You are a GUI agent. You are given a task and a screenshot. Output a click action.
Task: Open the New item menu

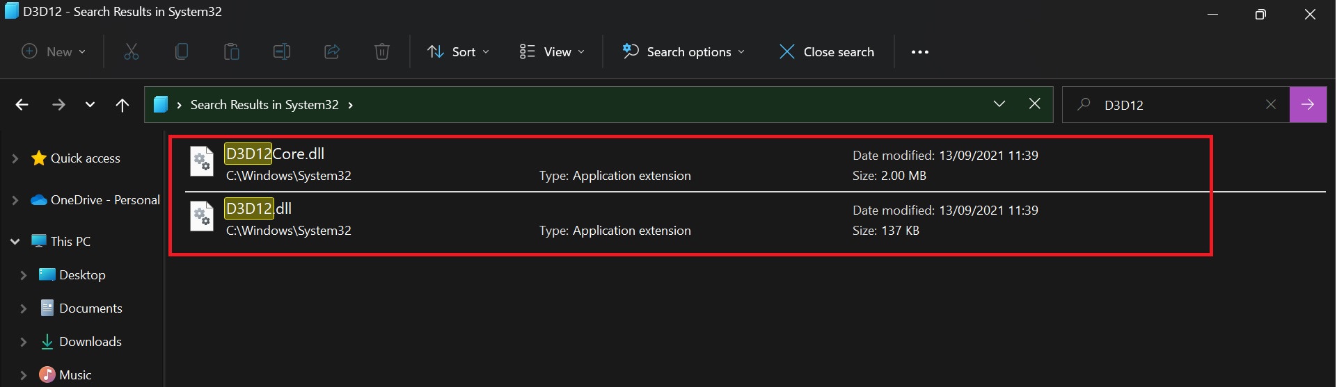[54, 52]
